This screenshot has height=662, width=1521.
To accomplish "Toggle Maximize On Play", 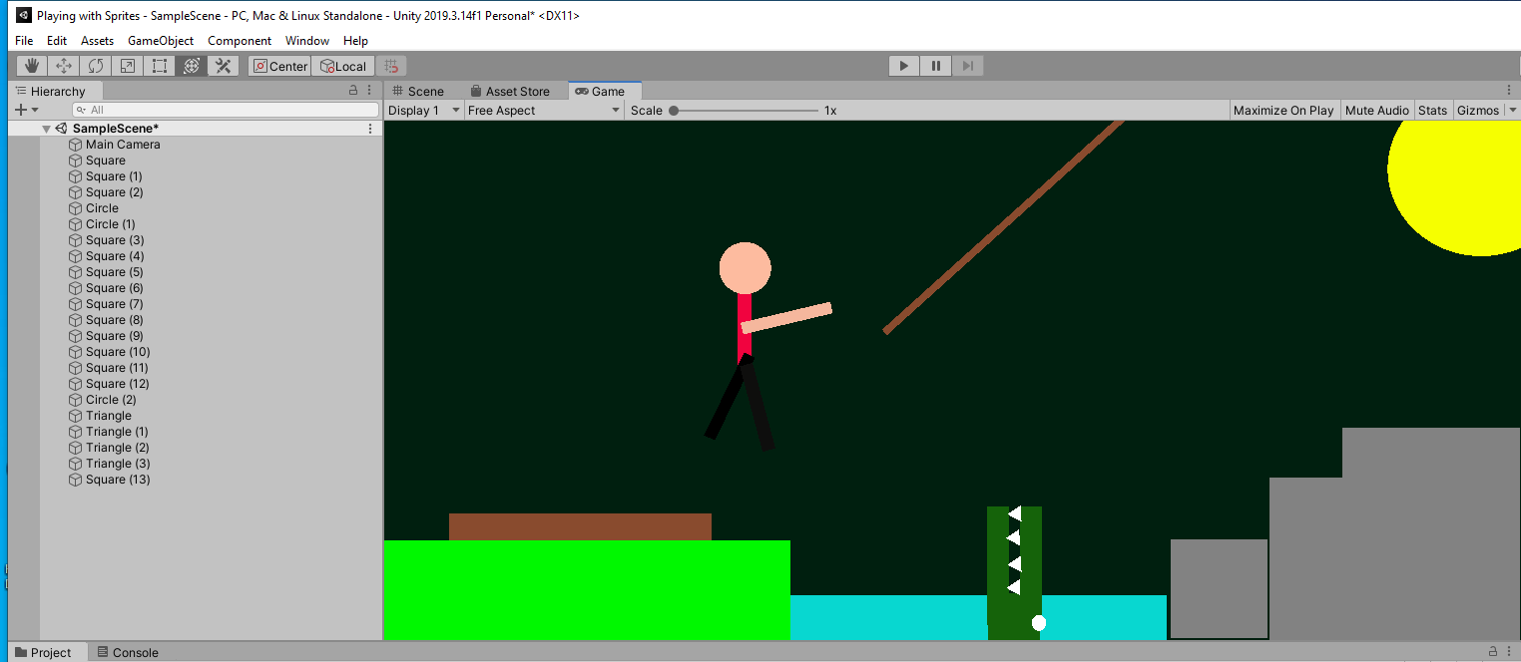I will pos(1283,111).
